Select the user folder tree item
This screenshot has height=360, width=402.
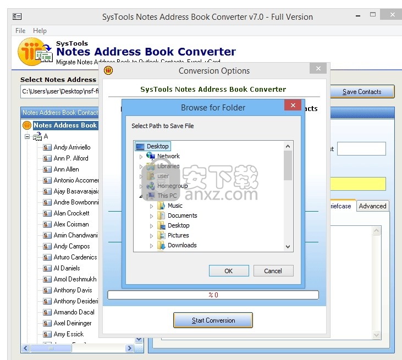coord(163,176)
